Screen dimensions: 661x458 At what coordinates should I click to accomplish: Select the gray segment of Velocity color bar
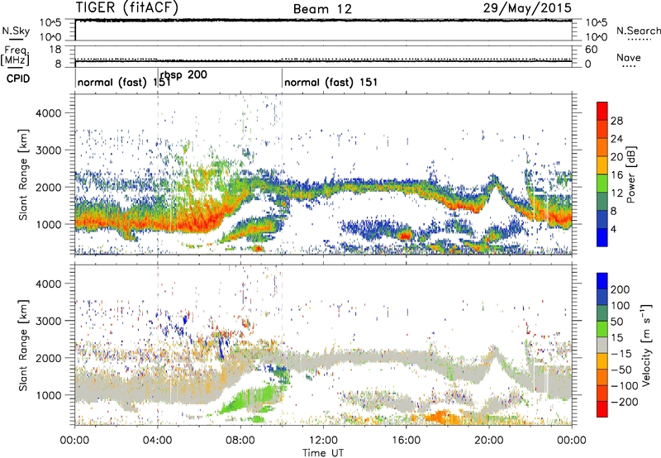click(602, 345)
